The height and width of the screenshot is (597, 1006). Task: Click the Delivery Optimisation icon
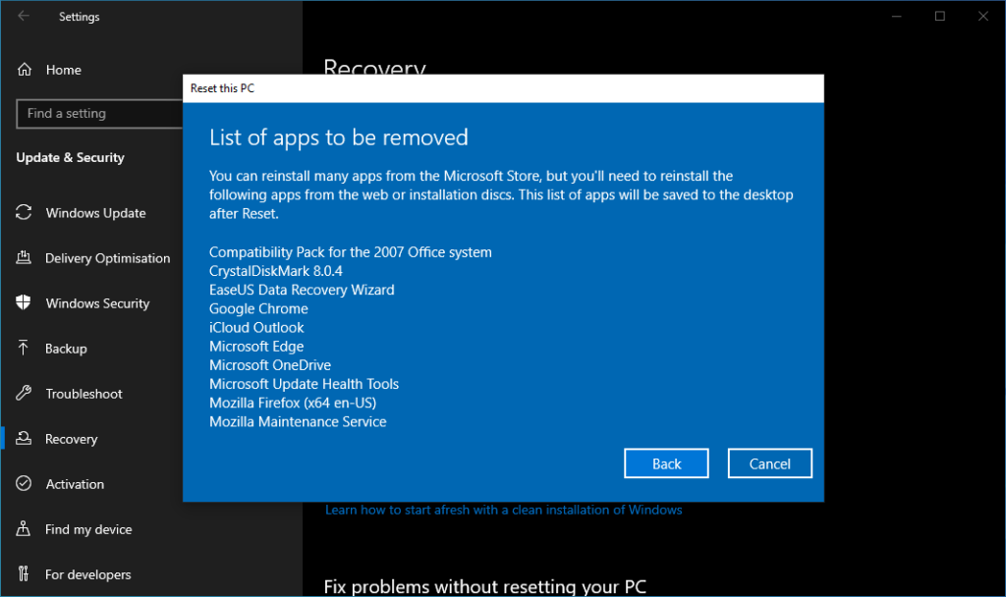click(x=25, y=257)
